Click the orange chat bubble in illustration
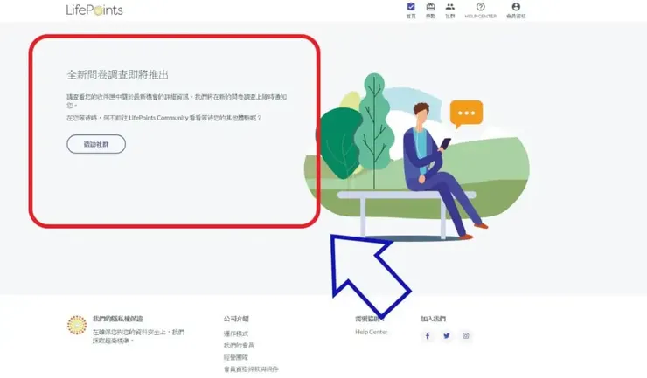Viewport: 647px width, 378px height. click(x=466, y=113)
